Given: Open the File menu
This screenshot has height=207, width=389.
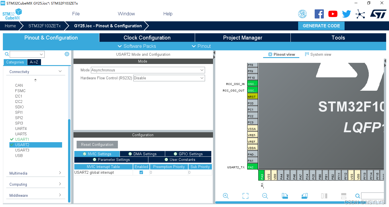Looking at the screenshot, I should pos(76,14).
